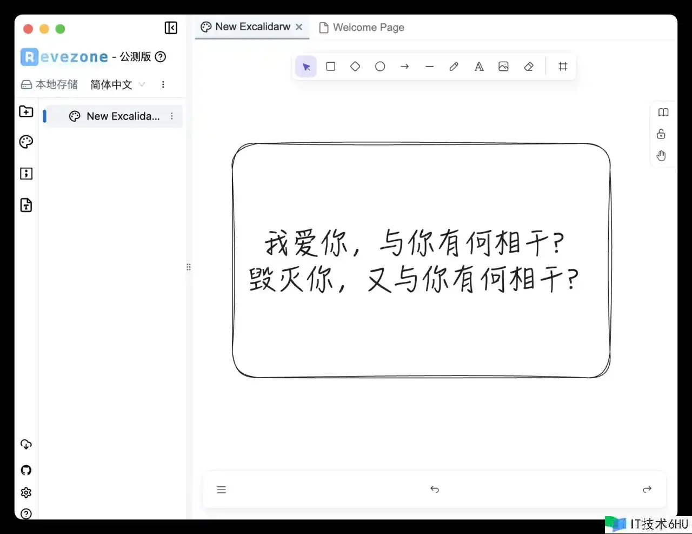Image resolution: width=692 pixels, height=534 pixels.
Task: Open the three-dot menu next to language selector
Action: pyautogui.click(x=163, y=84)
